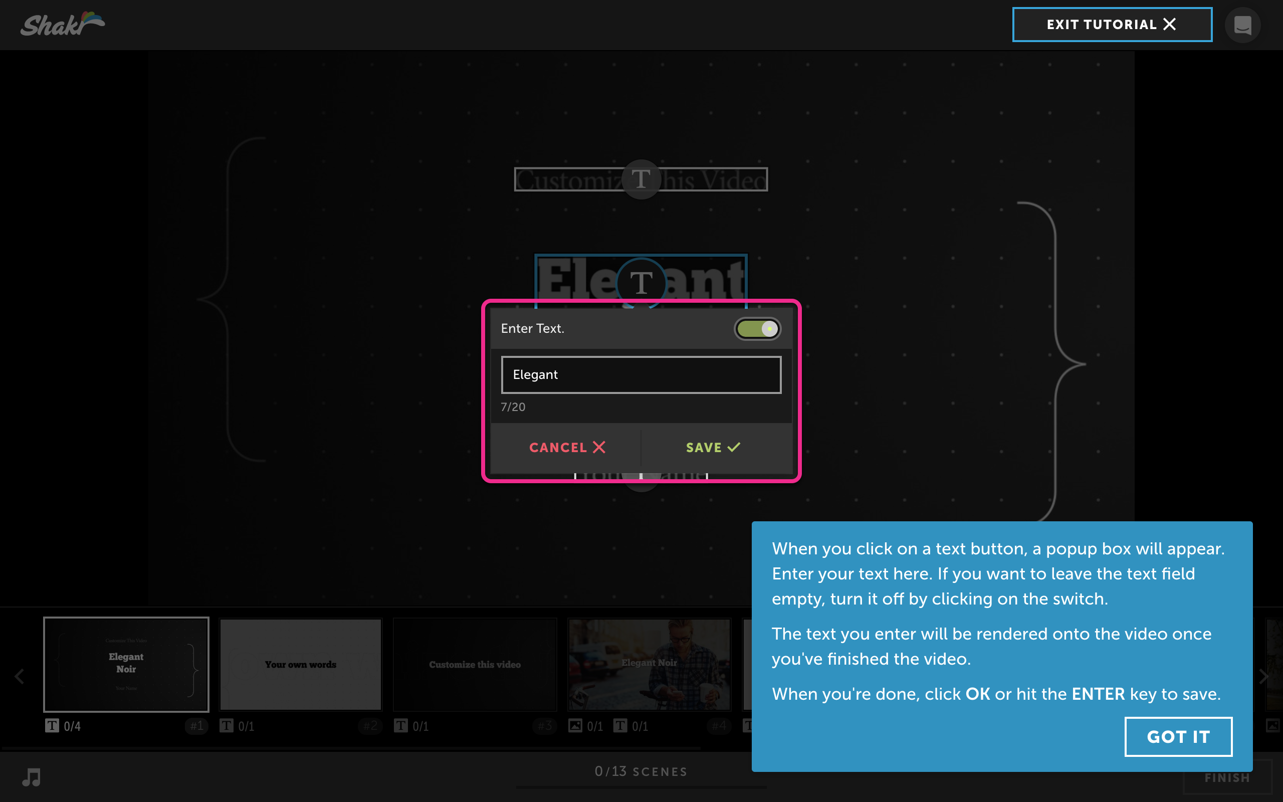Select scene #1 thumbnail 'Elegant Noir'
Viewport: 1283px width, 802px height.
(126, 664)
